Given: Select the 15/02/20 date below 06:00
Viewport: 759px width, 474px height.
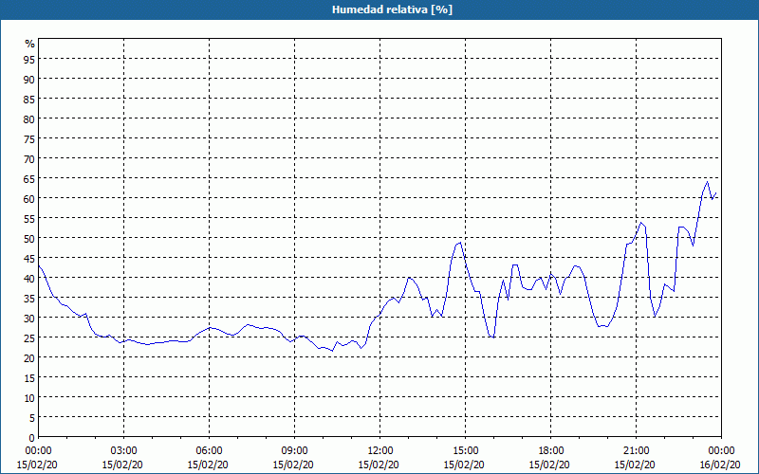Looking at the screenshot, I should [x=208, y=465].
